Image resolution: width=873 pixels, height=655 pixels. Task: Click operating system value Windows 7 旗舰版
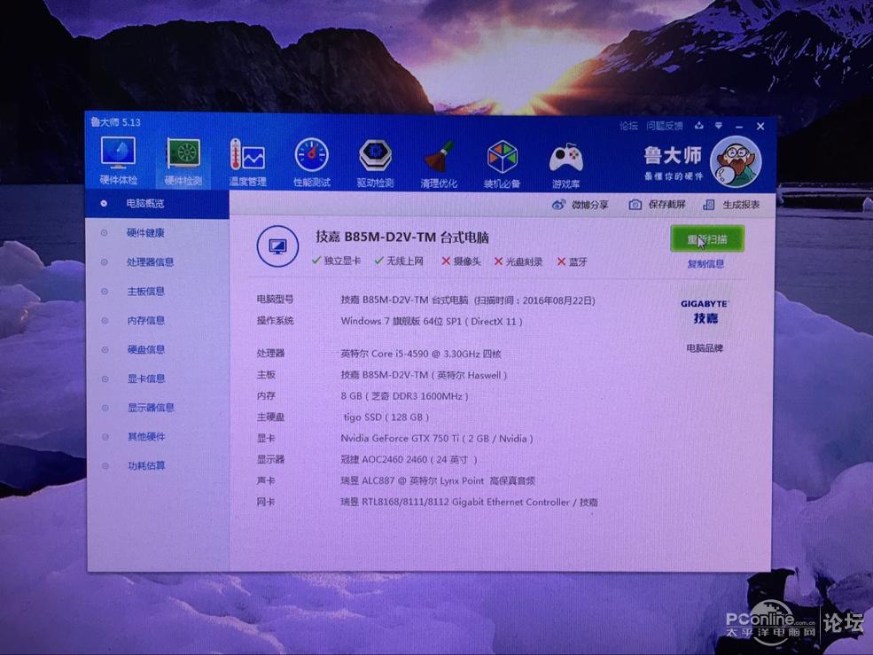pos(432,322)
